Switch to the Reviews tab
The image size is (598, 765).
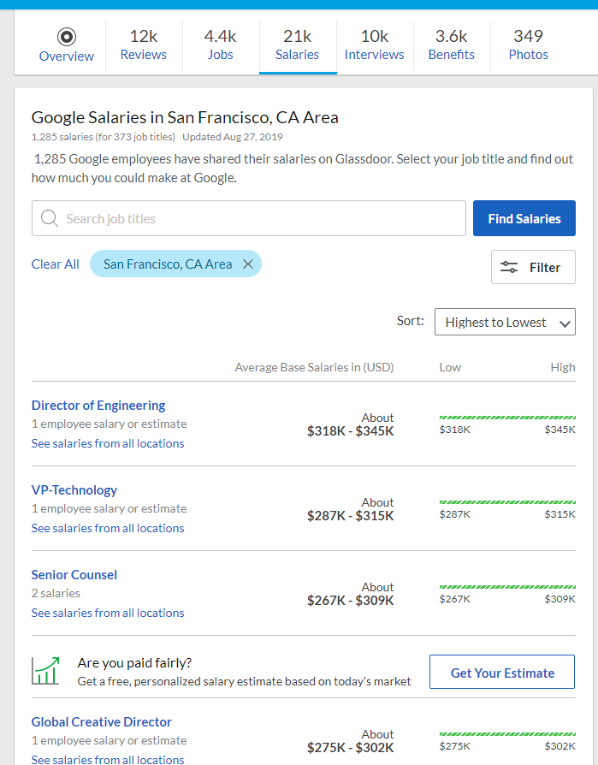click(144, 44)
